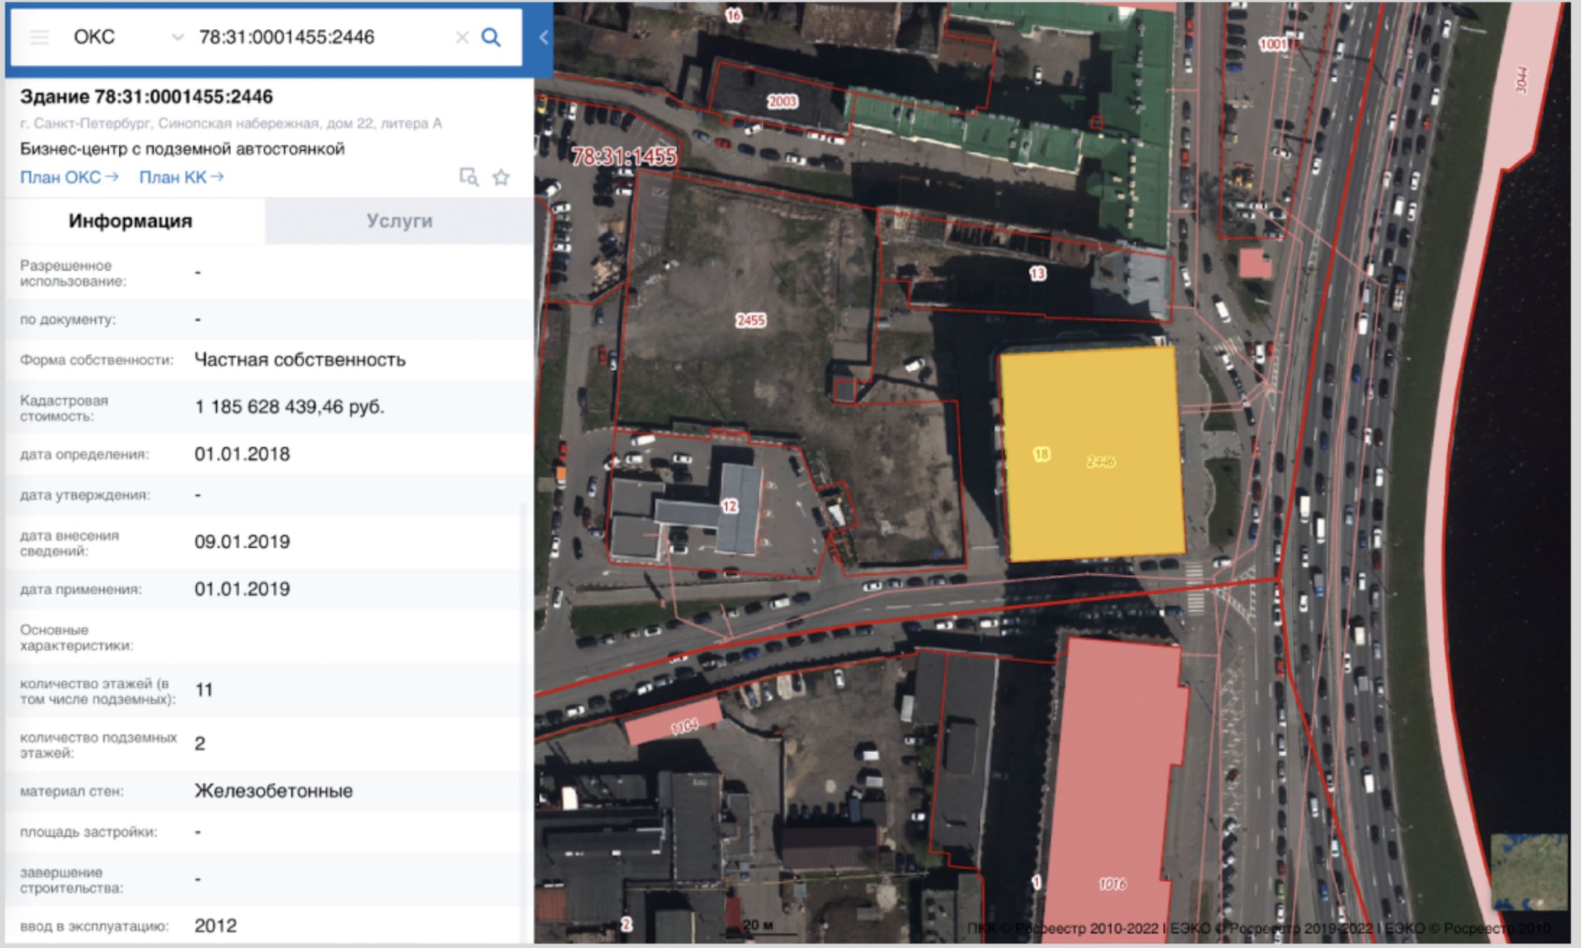Click the zoom-to-object icon beside the star
The image size is (1581, 948).
[469, 177]
